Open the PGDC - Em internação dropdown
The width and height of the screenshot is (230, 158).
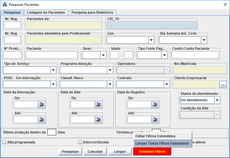[53, 84]
